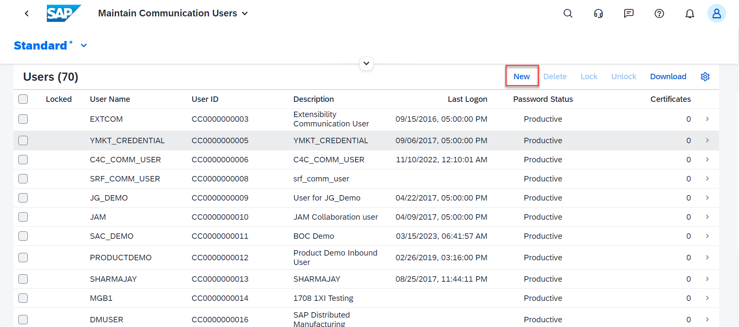Open table settings gear icon
This screenshot has width=739, height=327.
pyautogui.click(x=705, y=76)
